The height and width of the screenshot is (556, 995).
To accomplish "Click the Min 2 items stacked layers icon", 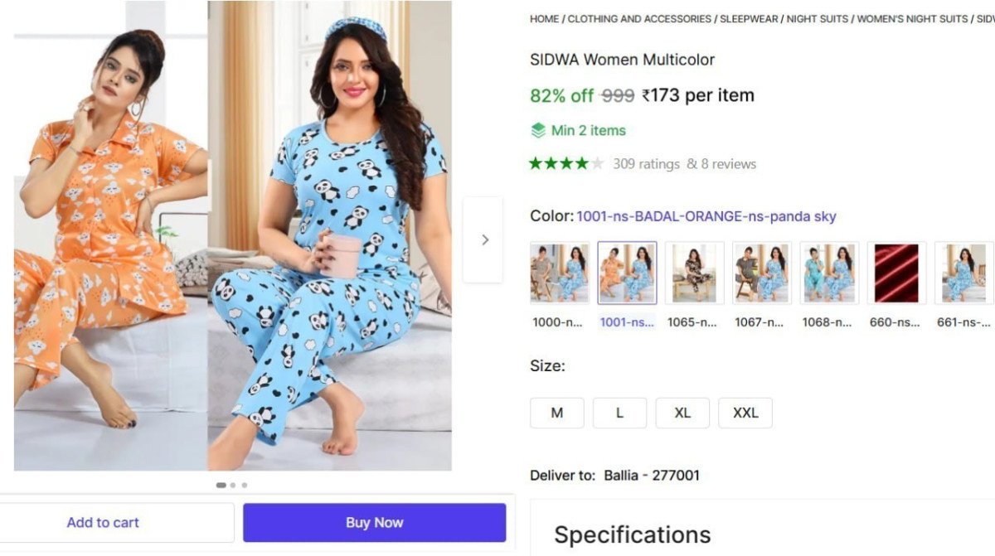I will pyautogui.click(x=537, y=130).
